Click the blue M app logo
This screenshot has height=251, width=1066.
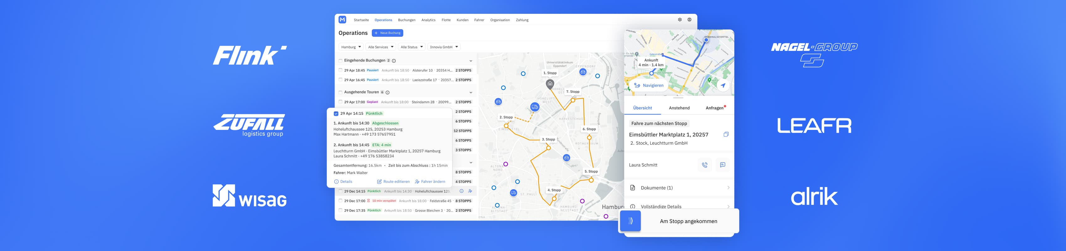click(x=342, y=19)
